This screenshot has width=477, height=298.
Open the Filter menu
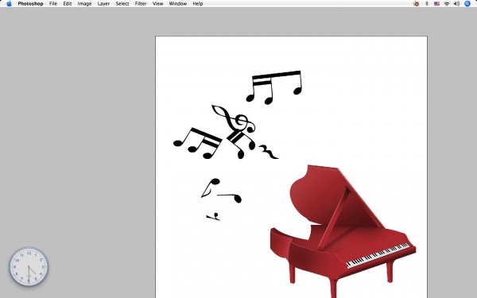141,4
